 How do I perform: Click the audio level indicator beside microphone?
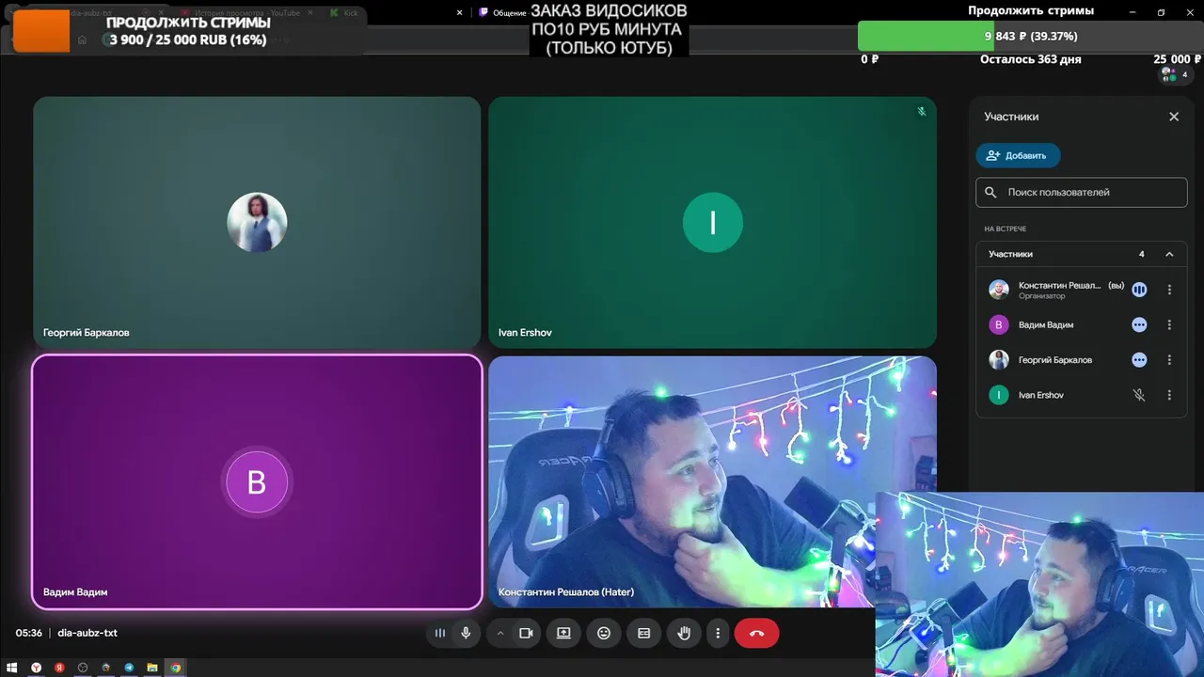(439, 633)
